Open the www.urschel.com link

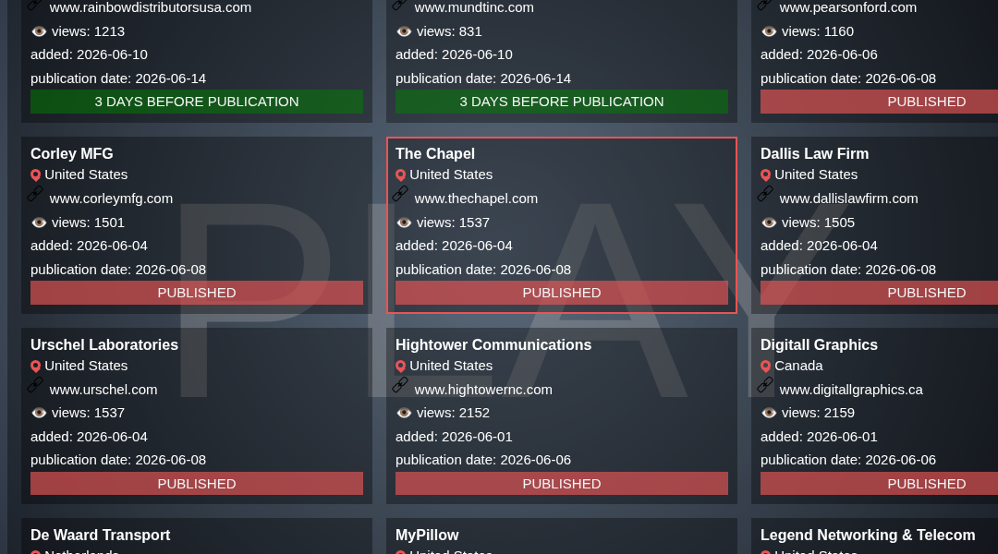[103, 390]
